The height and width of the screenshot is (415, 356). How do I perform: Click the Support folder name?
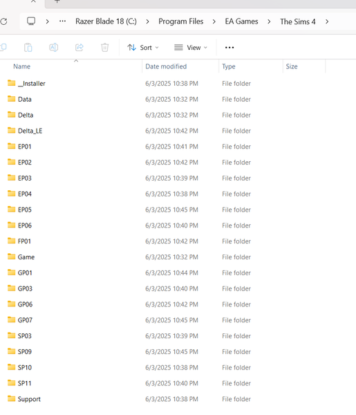(x=29, y=399)
